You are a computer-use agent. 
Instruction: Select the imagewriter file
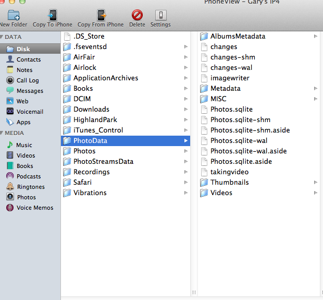[259, 78]
